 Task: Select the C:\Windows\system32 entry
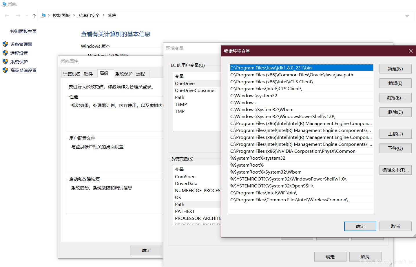coord(301,95)
